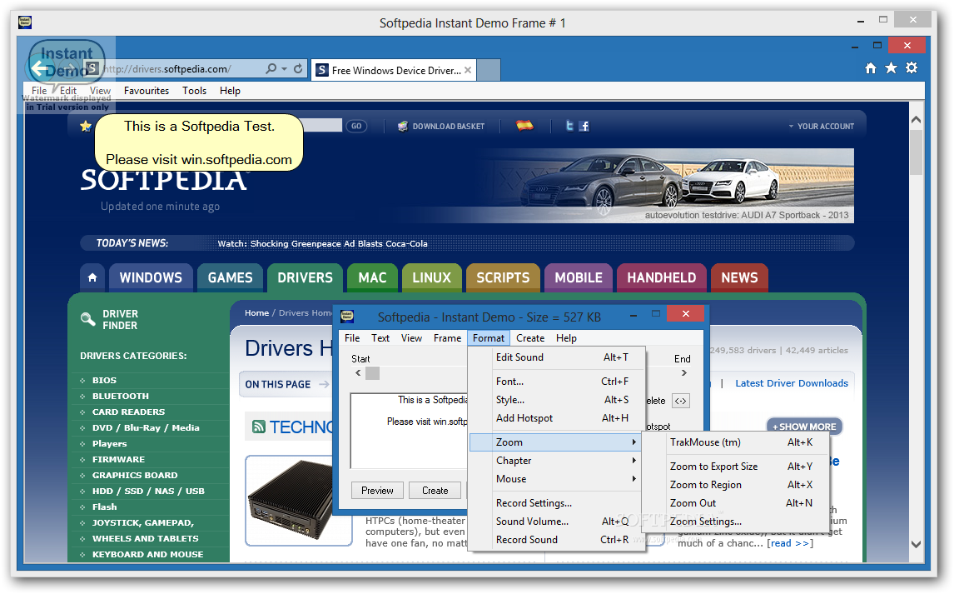Image resolution: width=954 pixels, height=594 pixels.
Task: Open a new browser tab
Action: [488, 70]
